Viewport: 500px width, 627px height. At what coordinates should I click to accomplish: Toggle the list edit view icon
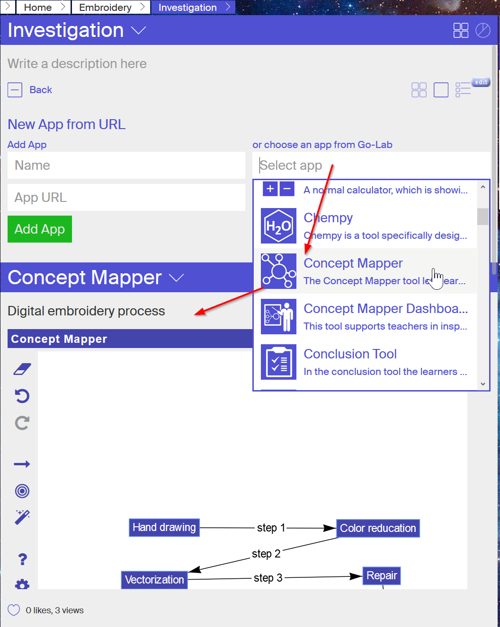pos(464,89)
